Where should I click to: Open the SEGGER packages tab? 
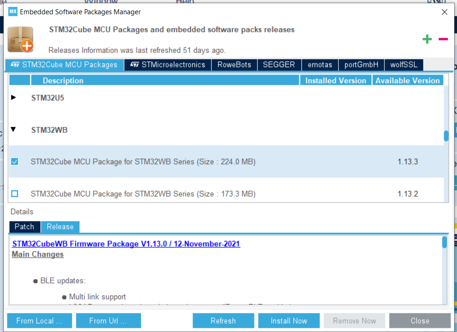pos(279,65)
